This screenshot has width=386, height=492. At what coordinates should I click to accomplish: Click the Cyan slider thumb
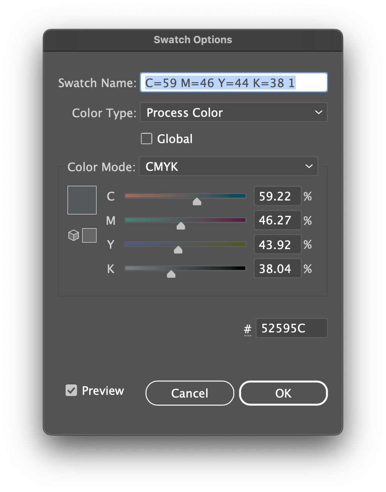[x=197, y=202]
